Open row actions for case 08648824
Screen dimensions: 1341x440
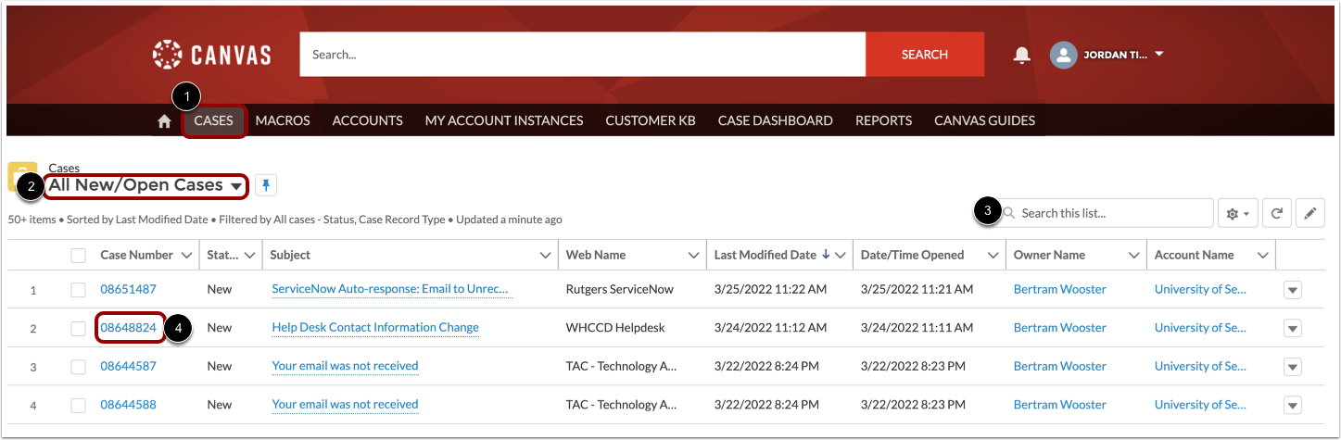pyautogui.click(x=1293, y=328)
